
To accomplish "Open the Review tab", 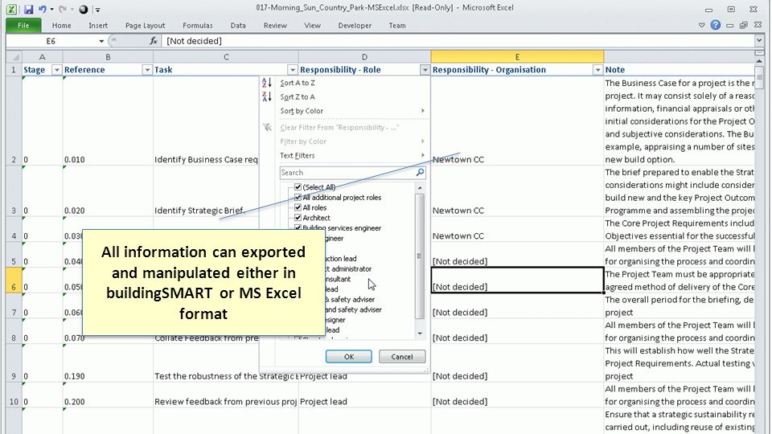I will 275,25.
